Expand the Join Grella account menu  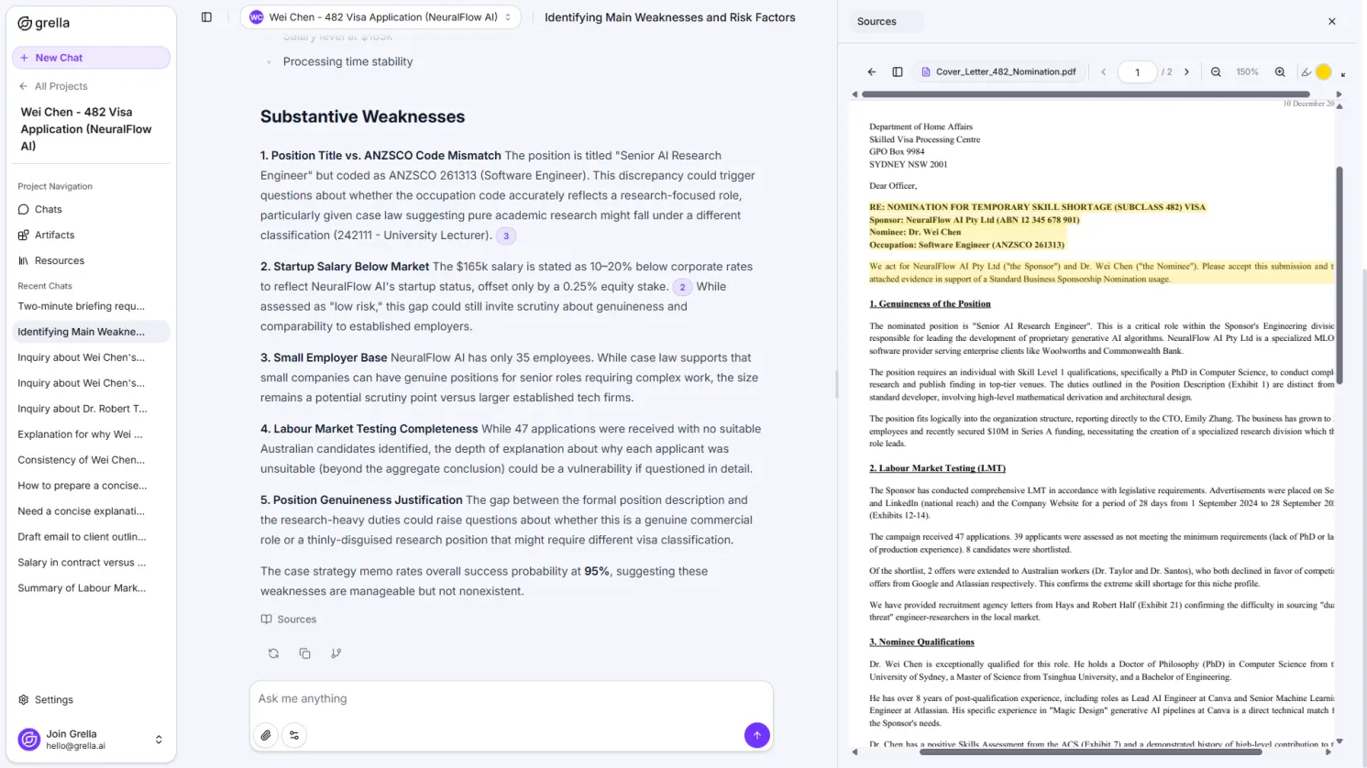pos(159,740)
